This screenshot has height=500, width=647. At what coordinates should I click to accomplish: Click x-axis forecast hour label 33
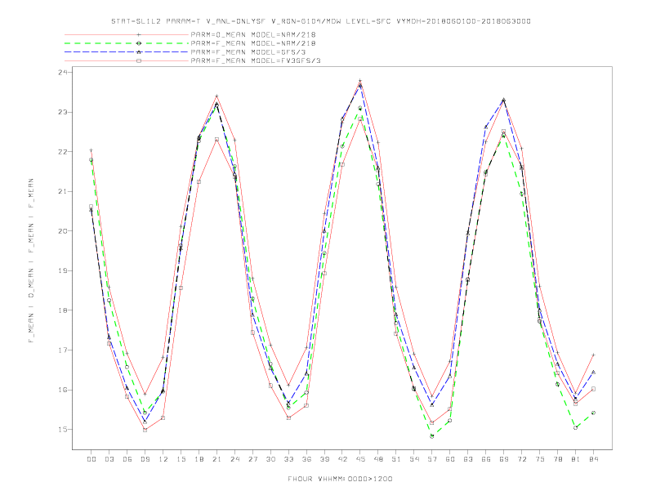click(x=288, y=459)
